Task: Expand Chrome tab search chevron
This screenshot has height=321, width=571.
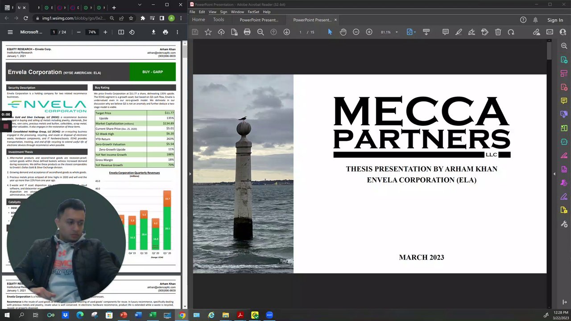Action: (140, 4)
